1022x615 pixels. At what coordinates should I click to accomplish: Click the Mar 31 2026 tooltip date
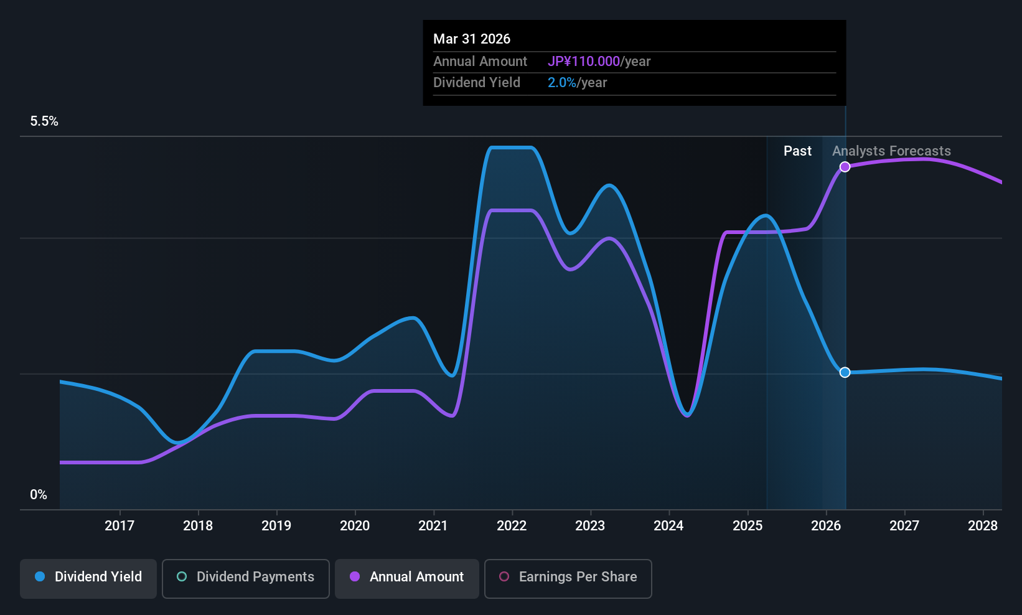click(x=472, y=39)
